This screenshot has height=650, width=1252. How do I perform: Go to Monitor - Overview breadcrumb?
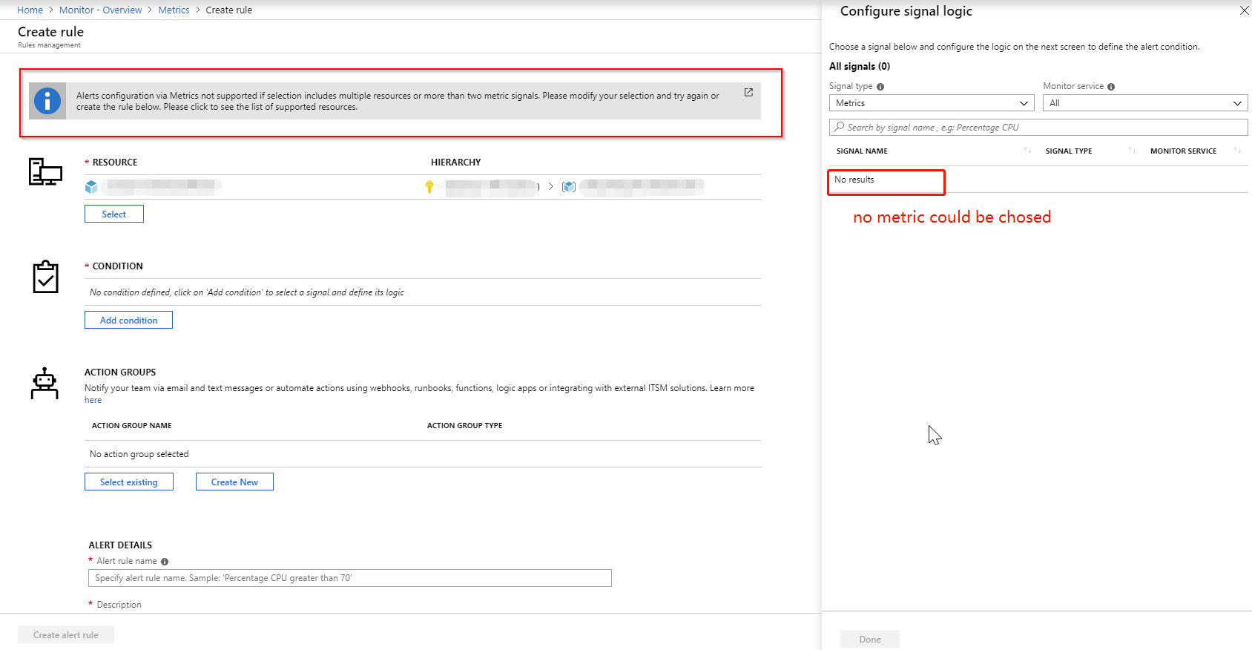pos(100,10)
